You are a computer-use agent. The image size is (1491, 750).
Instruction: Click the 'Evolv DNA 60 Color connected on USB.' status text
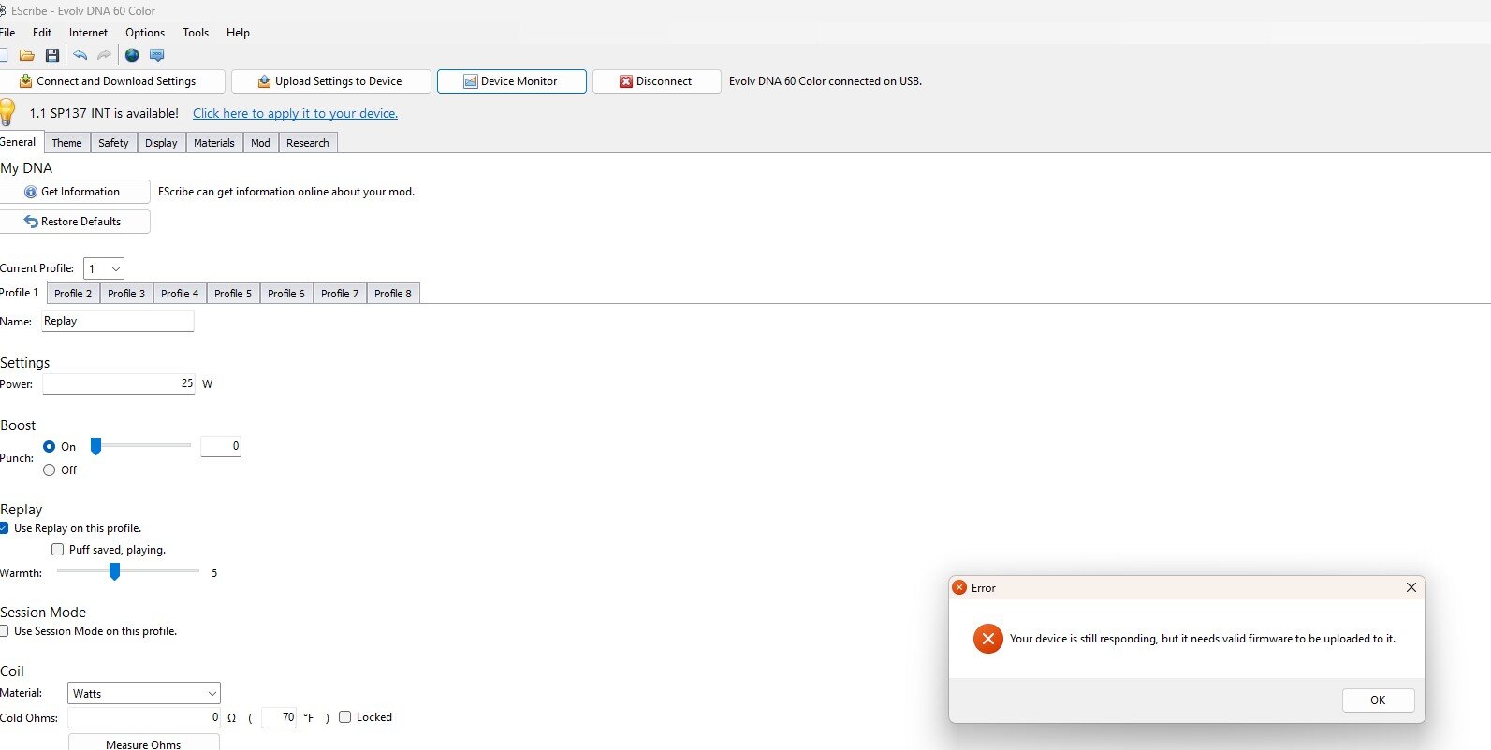(826, 81)
